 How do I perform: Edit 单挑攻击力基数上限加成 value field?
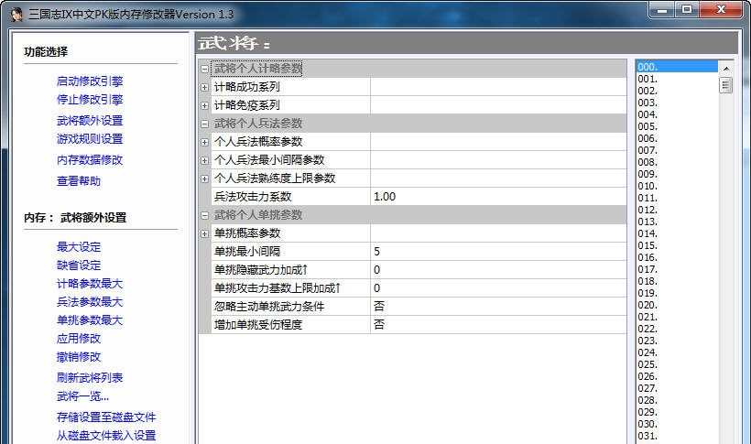pyautogui.click(x=498, y=288)
